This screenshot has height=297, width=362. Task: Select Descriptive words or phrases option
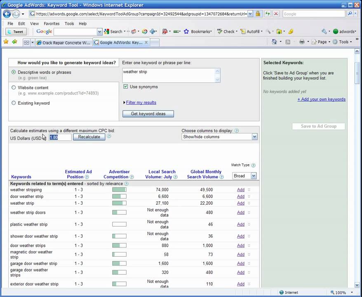click(14, 72)
